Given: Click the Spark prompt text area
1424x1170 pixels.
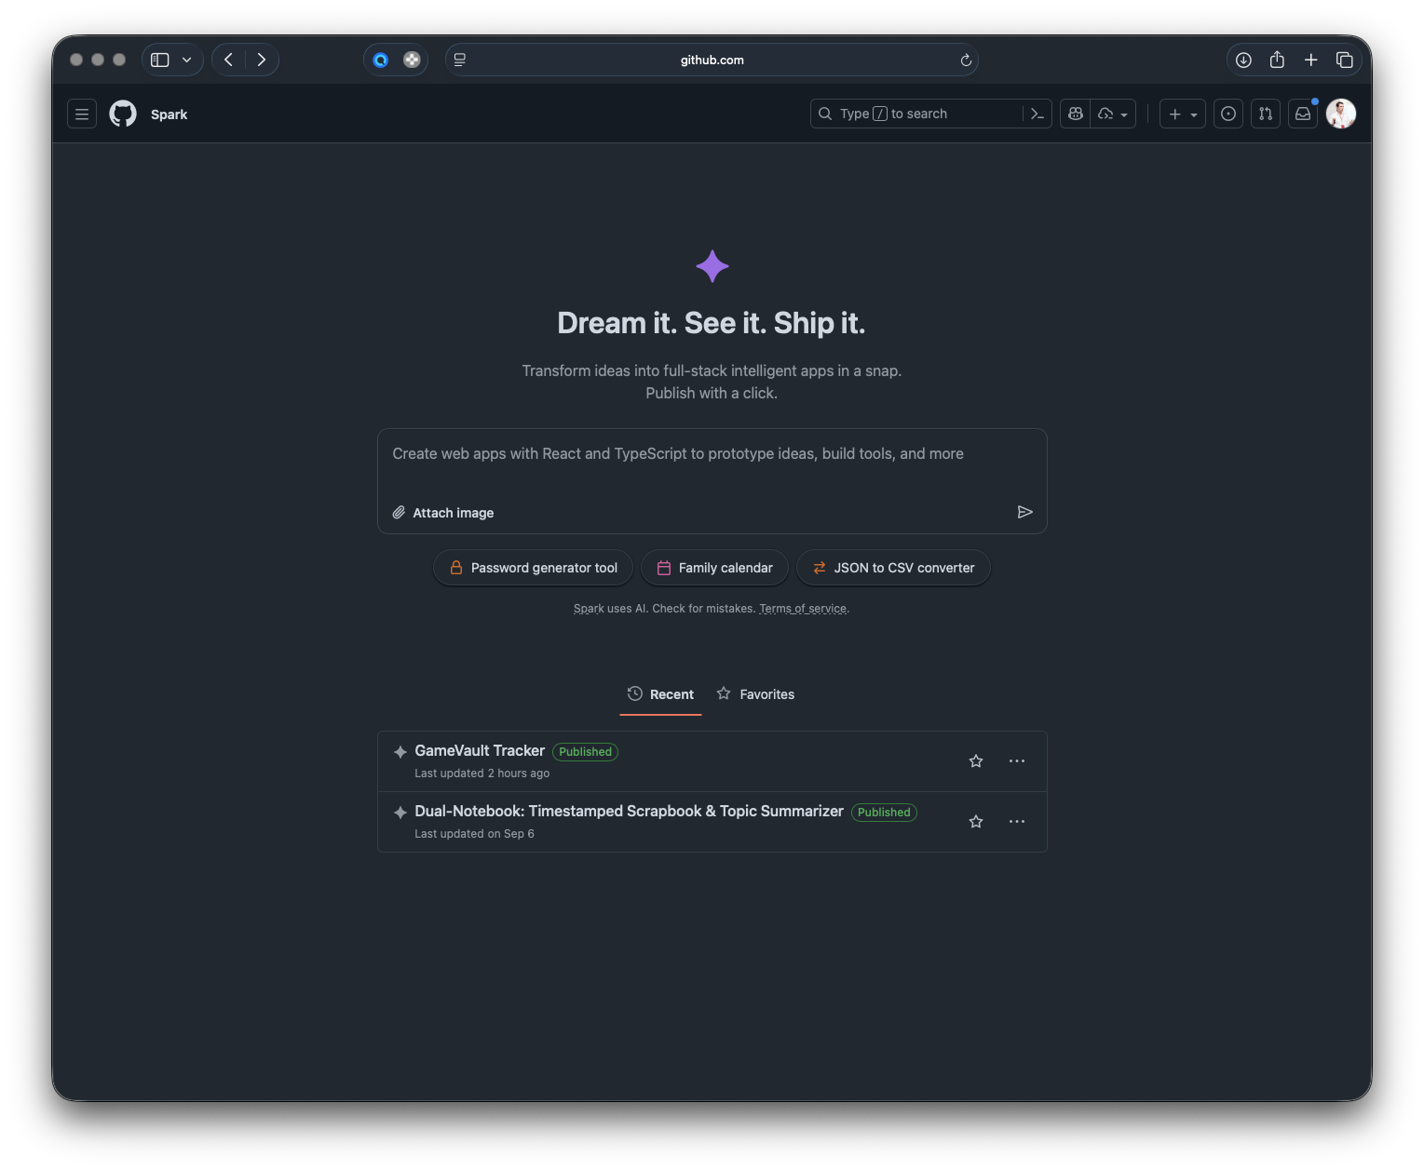Looking at the screenshot, I should (x=712, y=465).
